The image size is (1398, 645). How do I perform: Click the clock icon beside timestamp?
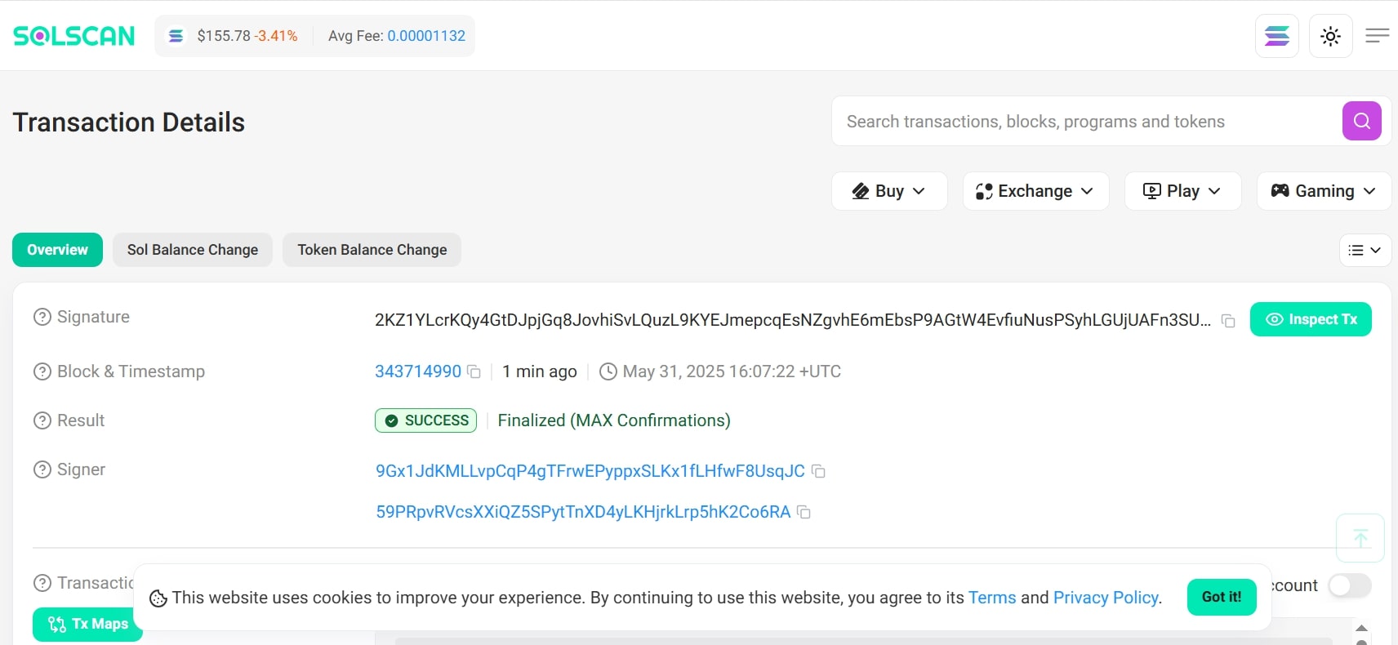(x=608, y=371)
